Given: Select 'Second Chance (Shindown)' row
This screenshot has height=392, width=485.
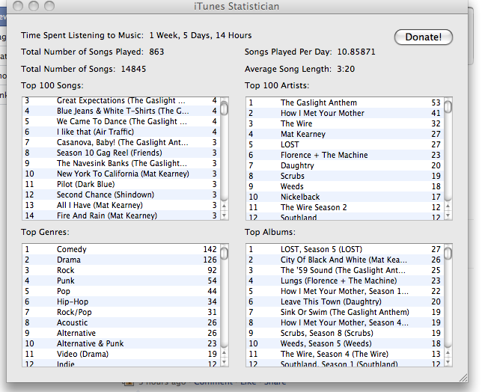Looking at the screenshot, I should tap(121, 195).
